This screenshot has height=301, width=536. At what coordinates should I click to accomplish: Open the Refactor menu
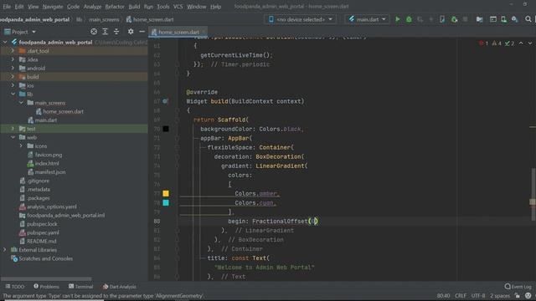tap(115, 7)
